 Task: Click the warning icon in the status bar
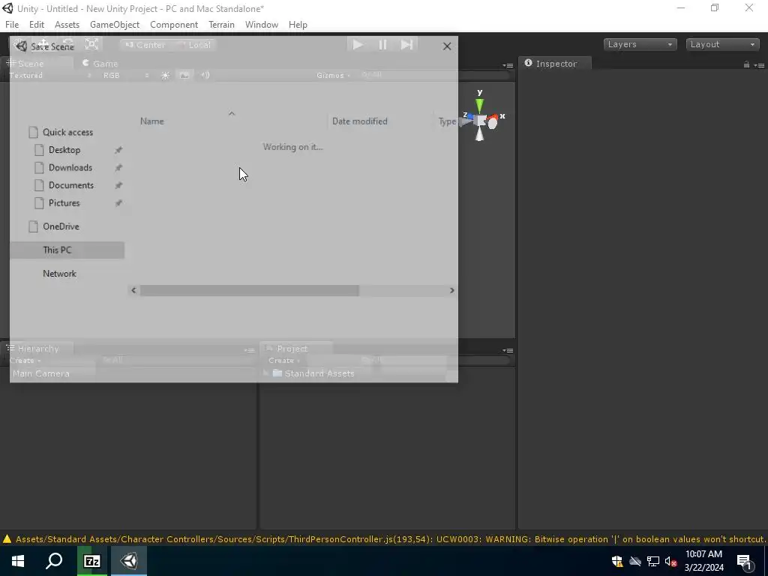coord(7,538)
